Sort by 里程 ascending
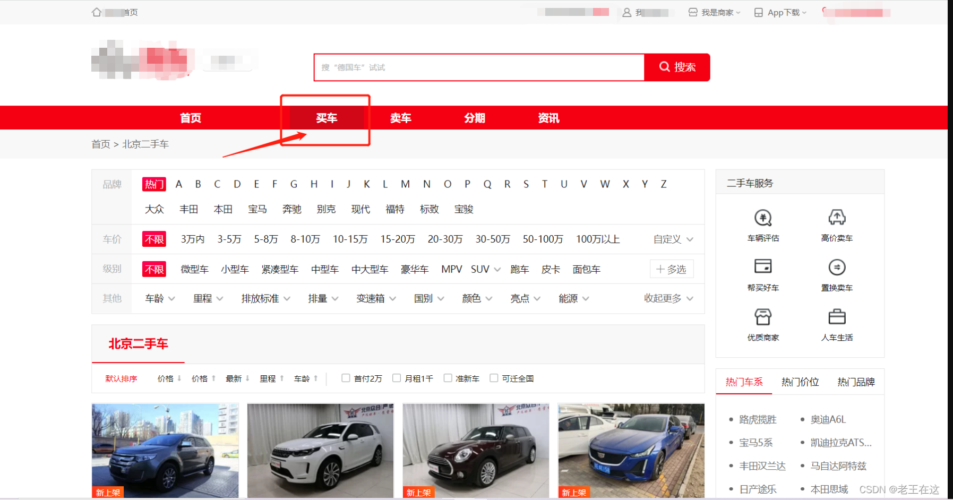 click(x=272, y=378)
